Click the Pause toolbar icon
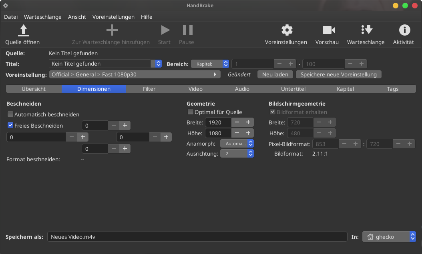 (188, 30)
